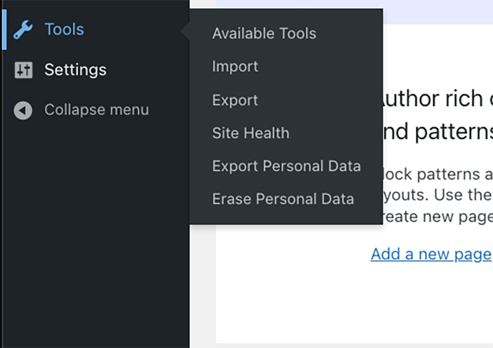Select Available Tools in the flyout

coord(264,33)
